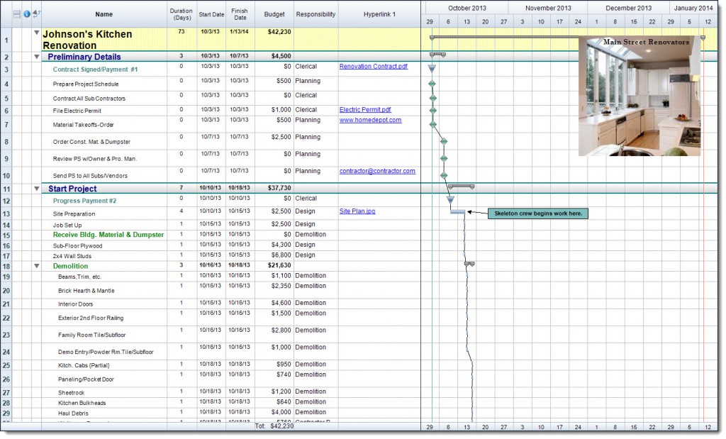Select the Site Preparation bar on the Gantt chart

458,212
